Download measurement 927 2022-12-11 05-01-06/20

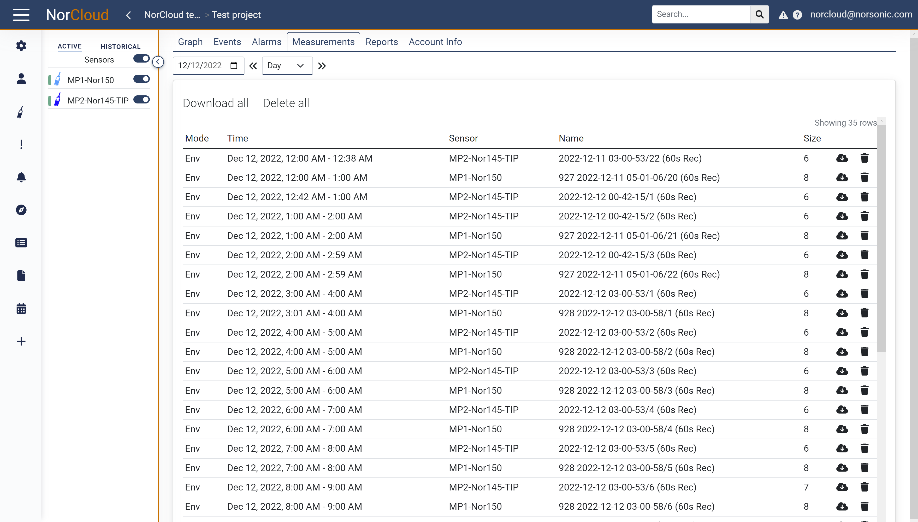(842, 177)
